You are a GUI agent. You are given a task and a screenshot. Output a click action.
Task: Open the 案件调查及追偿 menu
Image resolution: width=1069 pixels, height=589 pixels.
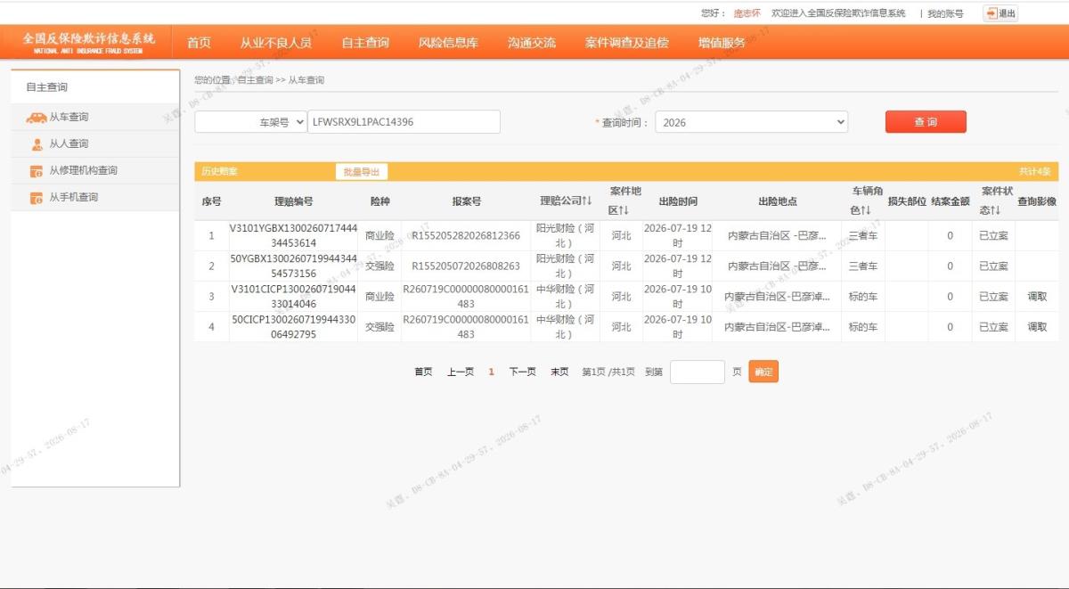(626, 43)
